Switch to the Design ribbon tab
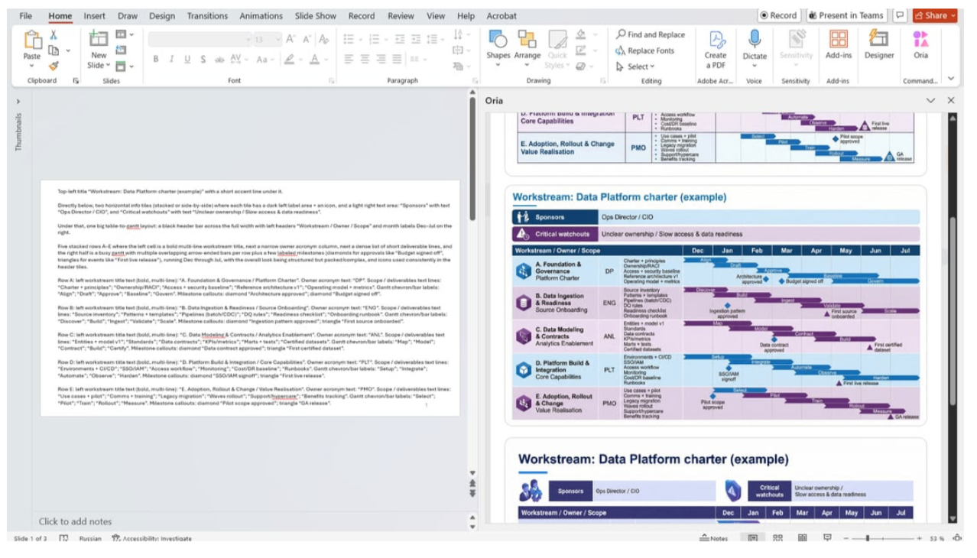The width and height of the screenshot is (977, 558). (162, 15)
